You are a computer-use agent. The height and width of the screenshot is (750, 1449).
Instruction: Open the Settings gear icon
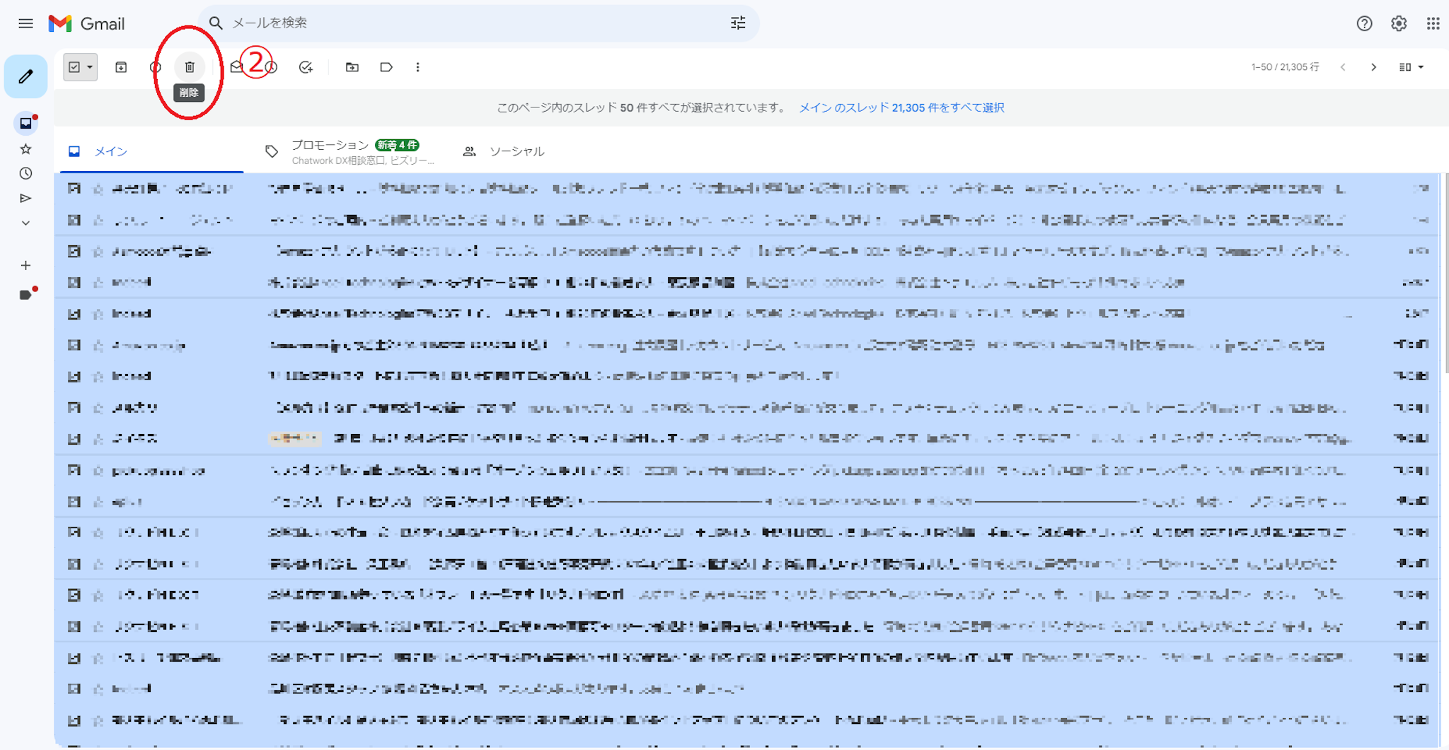pos(1399,23)
